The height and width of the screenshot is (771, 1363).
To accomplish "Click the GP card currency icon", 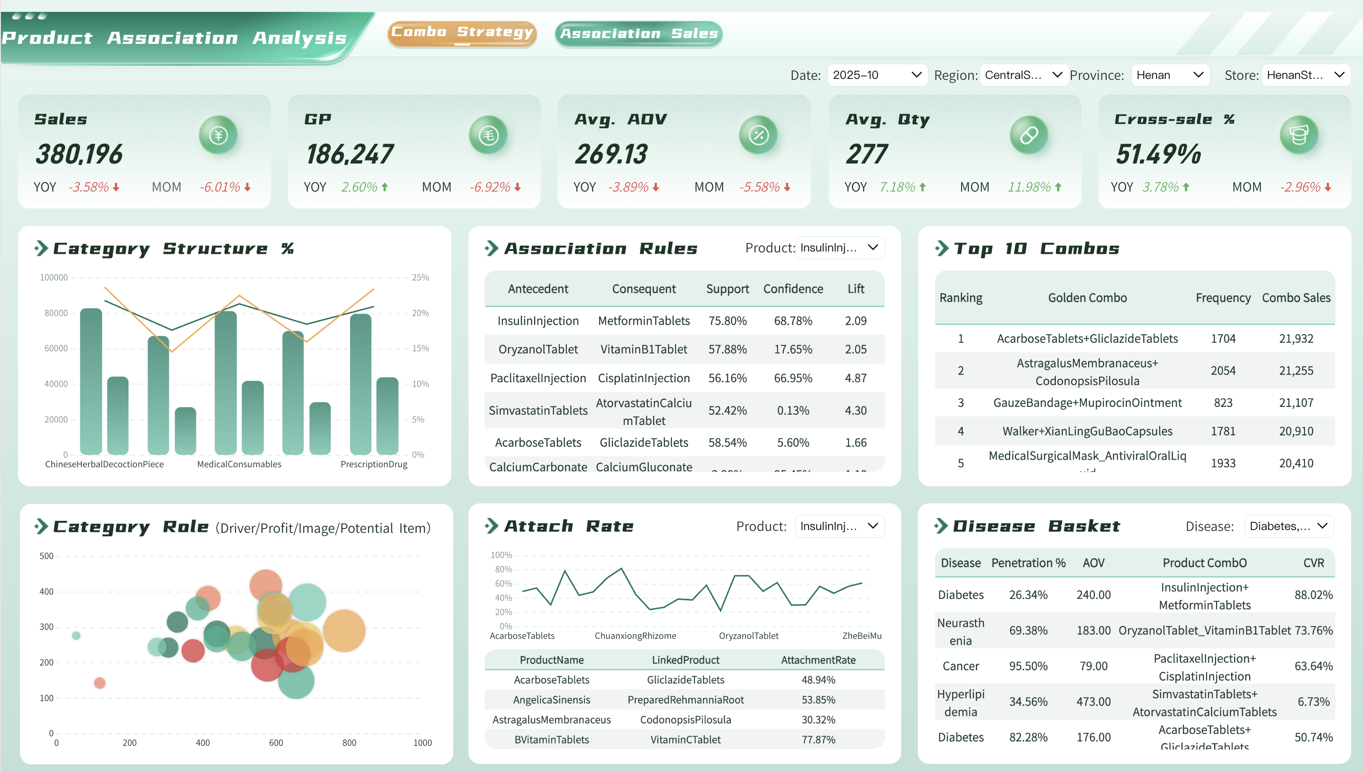I will pos(488,135).
